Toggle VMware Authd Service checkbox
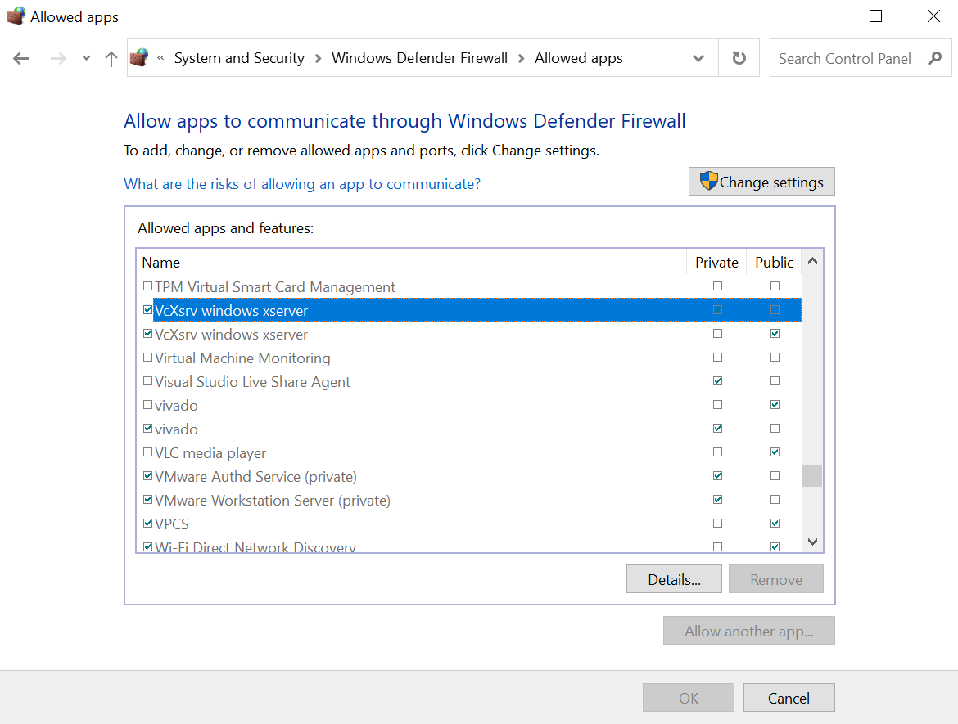 (x=147, y=475)
